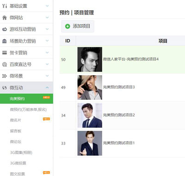
Task: Click the 添加项目 button
Action: pyautogui.click(x=78, y=26)
